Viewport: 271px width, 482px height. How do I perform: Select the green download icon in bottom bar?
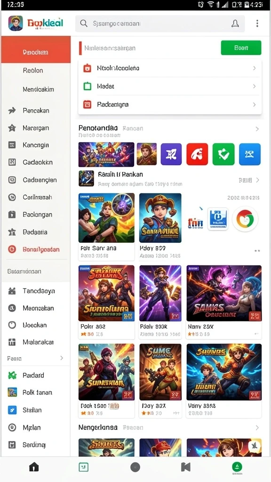(237, 467)
